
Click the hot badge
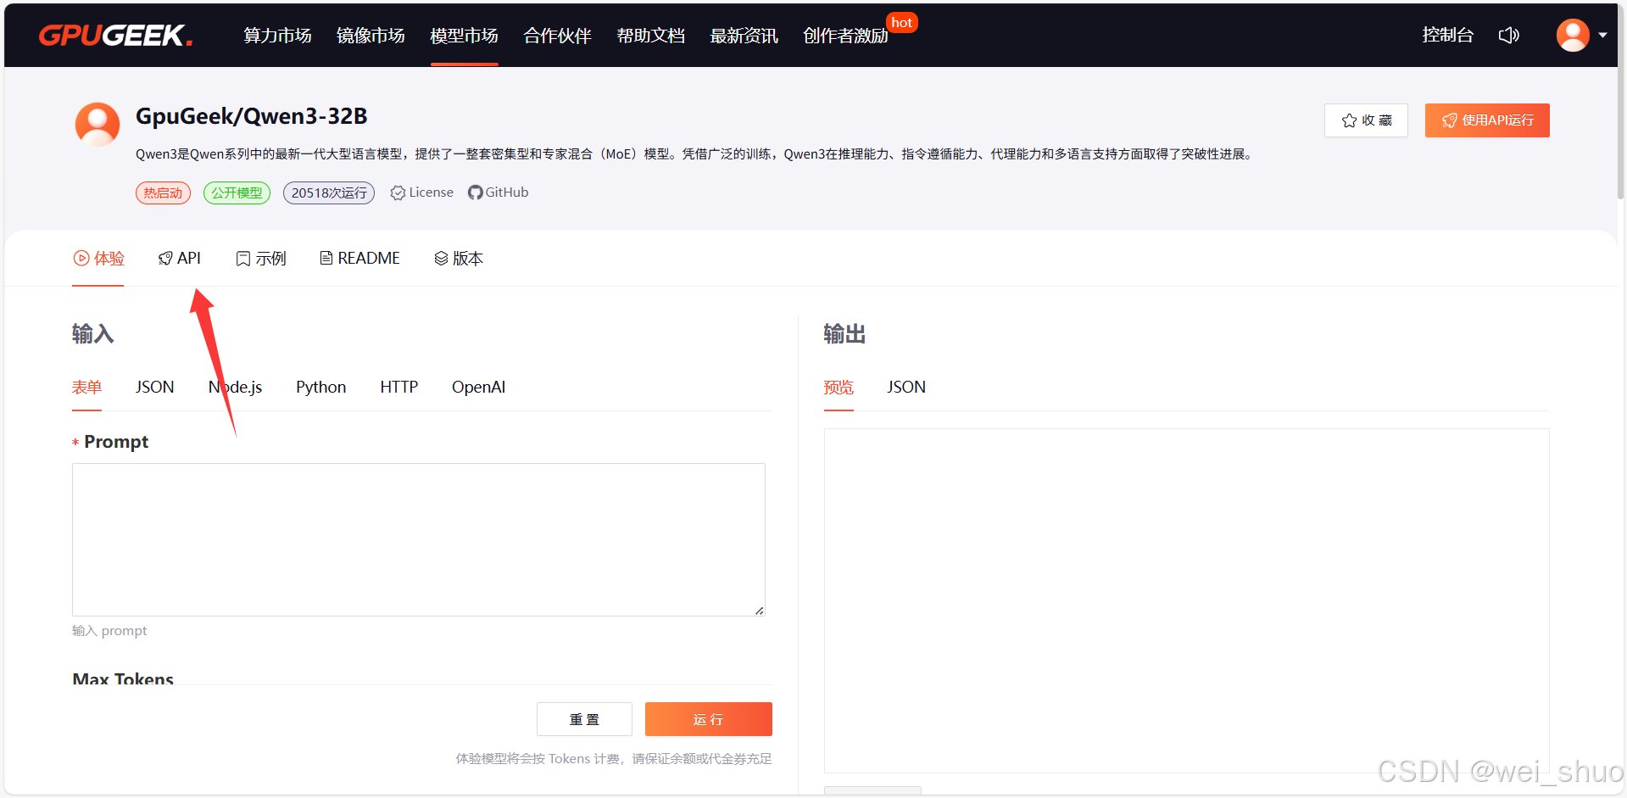pos(902,23)
